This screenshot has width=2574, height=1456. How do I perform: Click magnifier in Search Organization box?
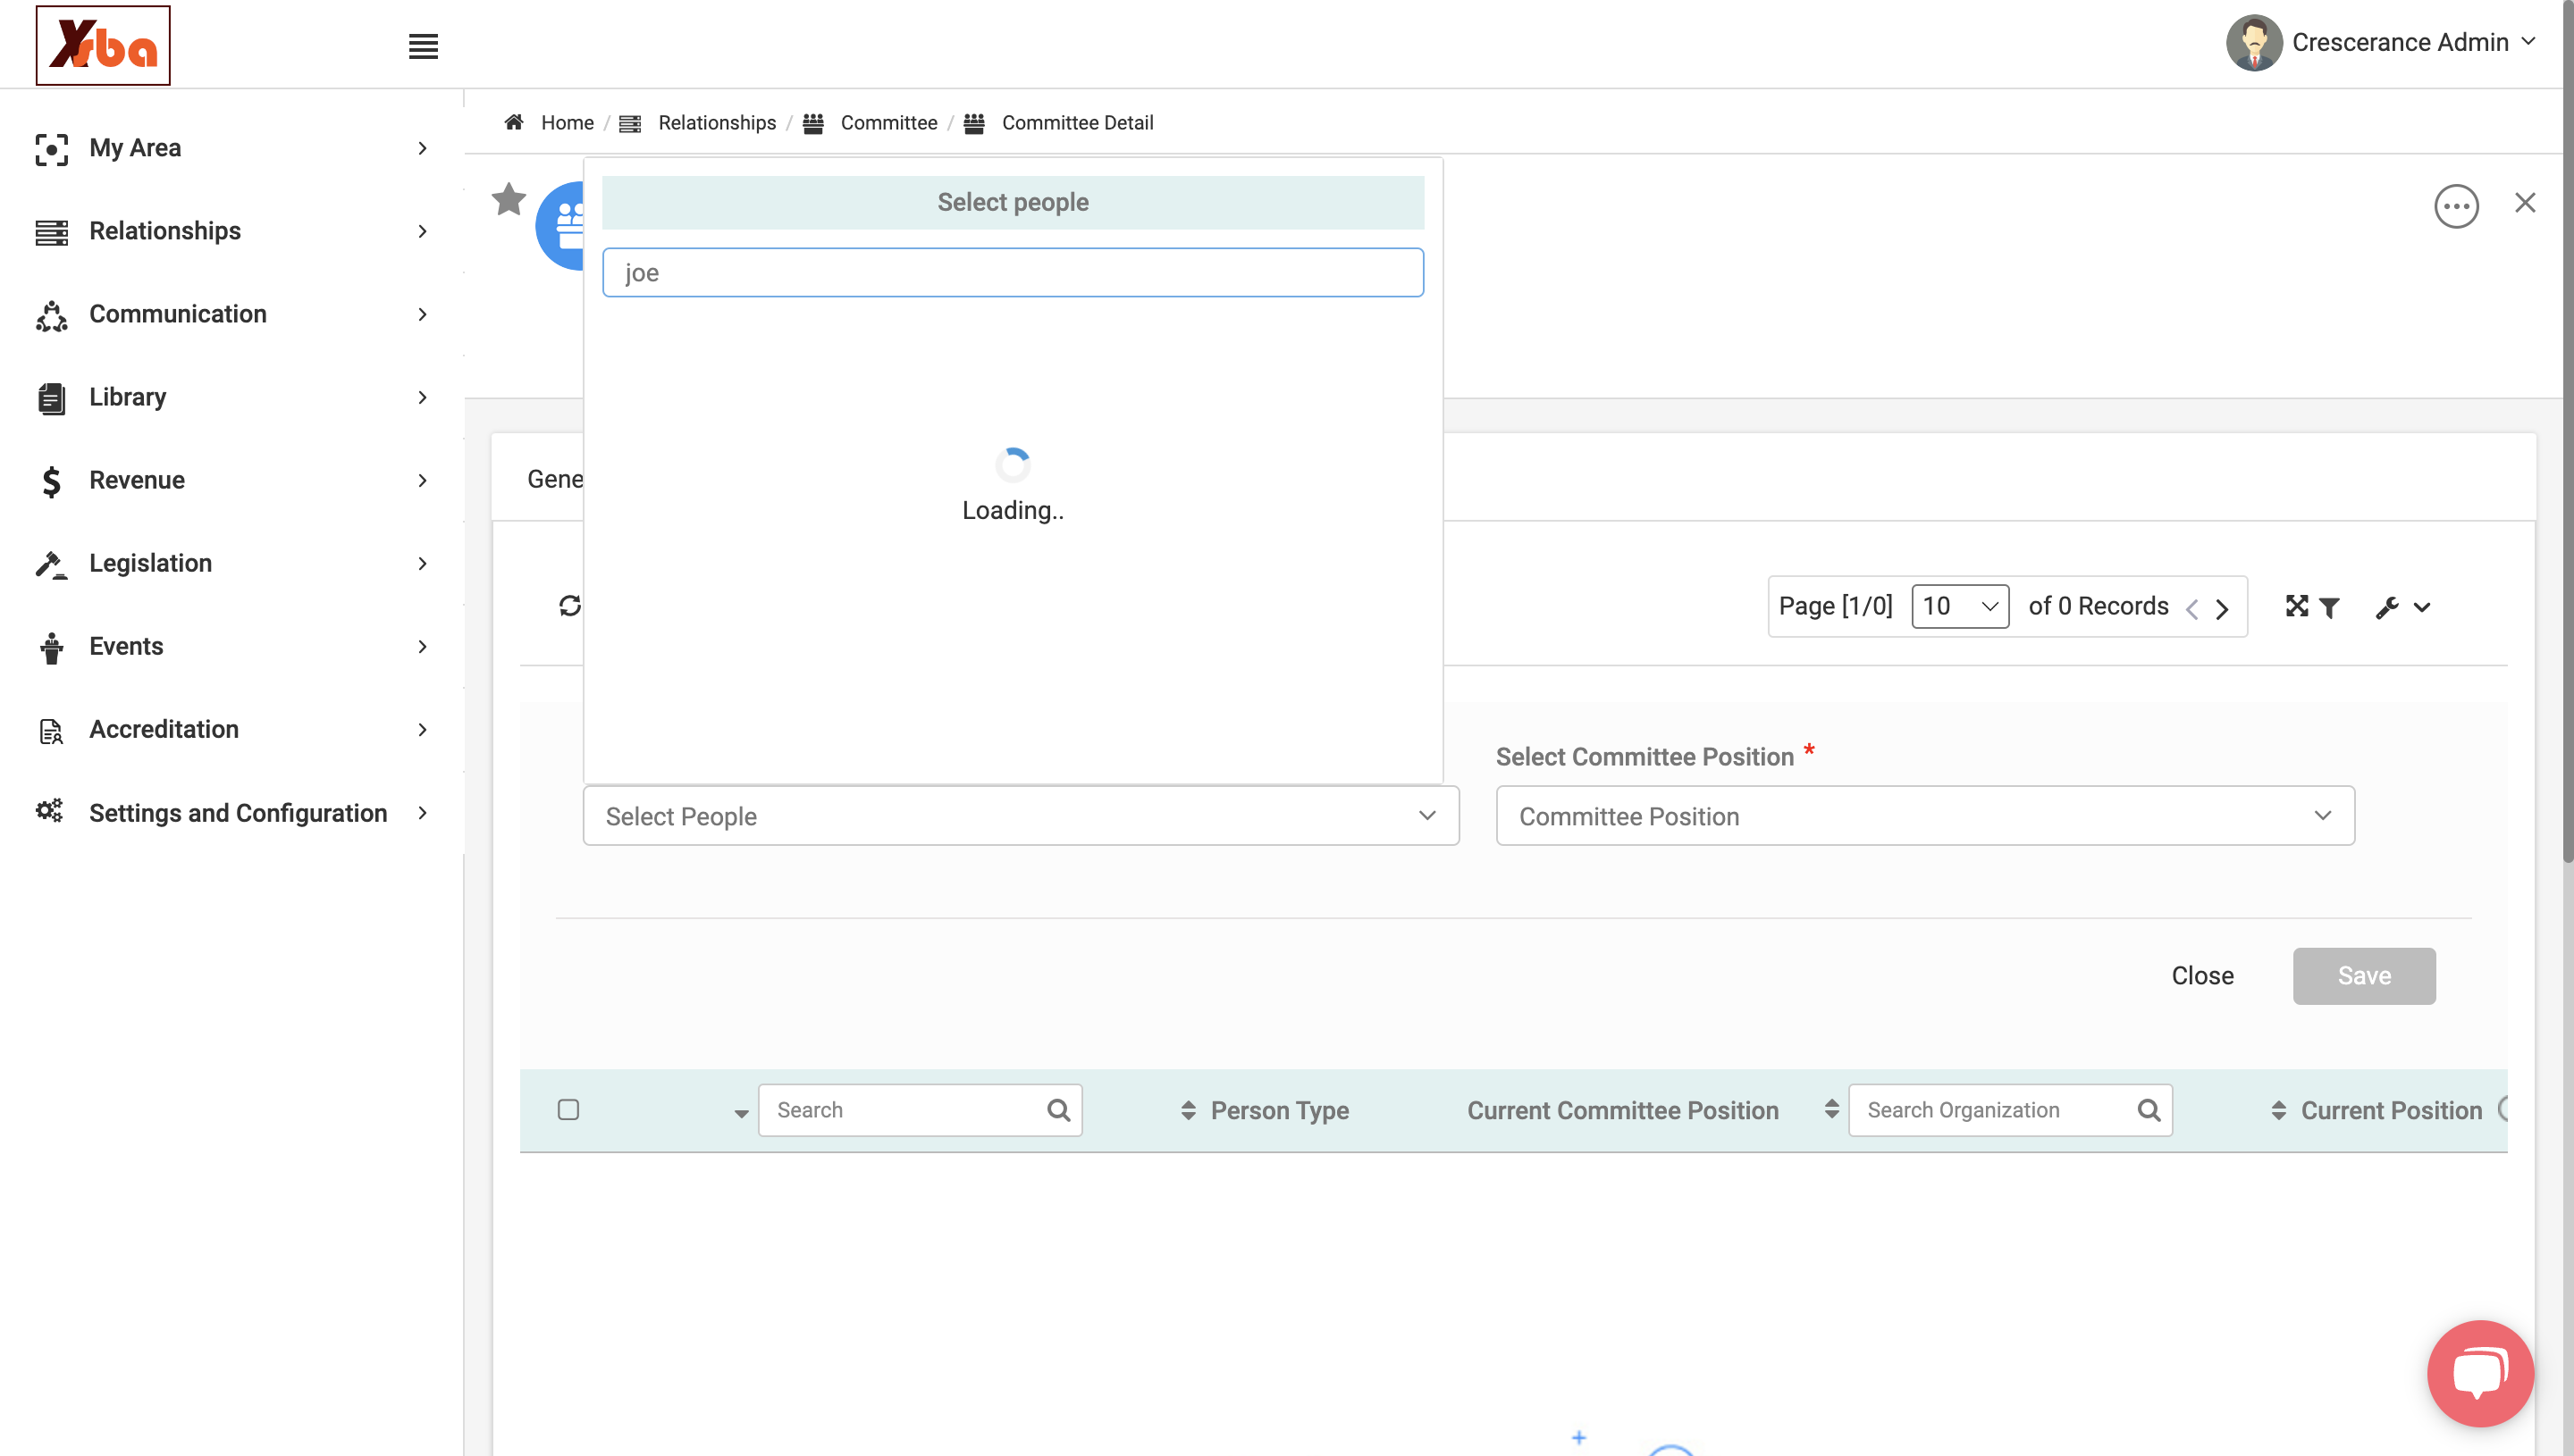coord(2149,1110)
